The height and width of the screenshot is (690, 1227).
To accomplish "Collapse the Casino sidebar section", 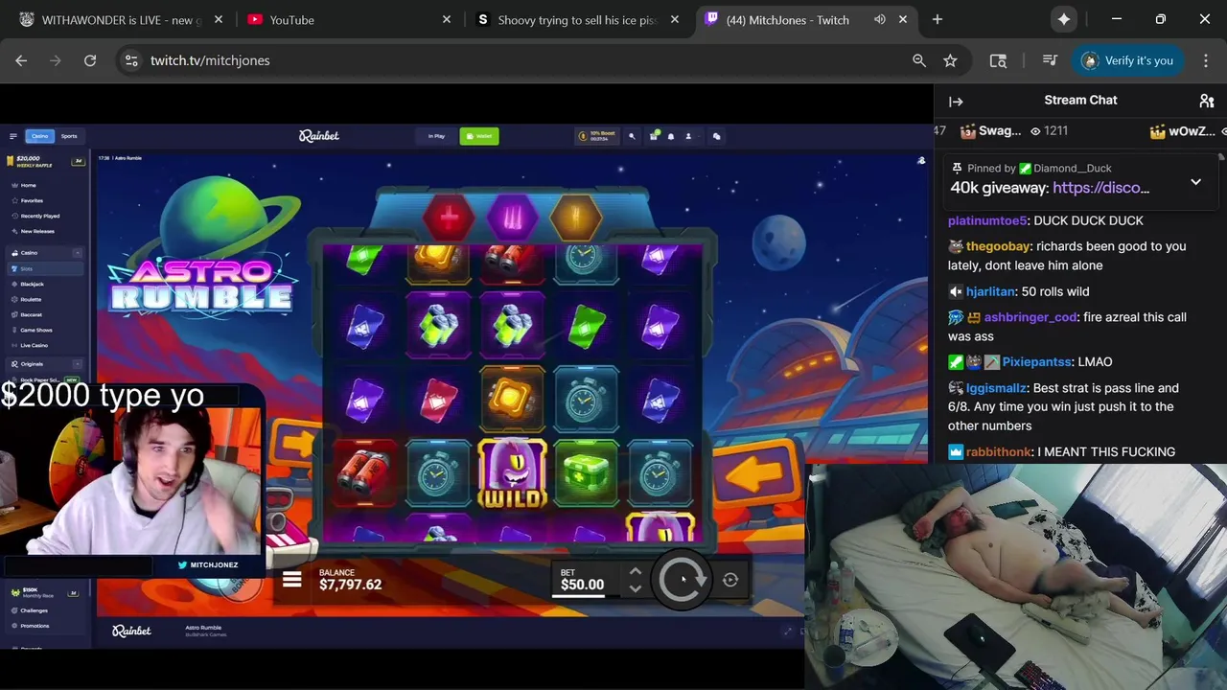I will pos(78,253).
